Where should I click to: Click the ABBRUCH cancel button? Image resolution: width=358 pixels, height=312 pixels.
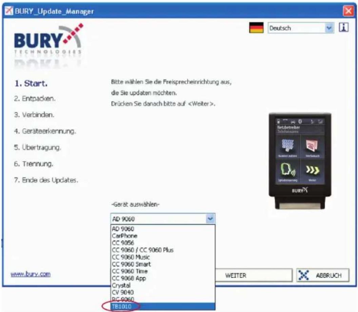click(x=323, y=275)
